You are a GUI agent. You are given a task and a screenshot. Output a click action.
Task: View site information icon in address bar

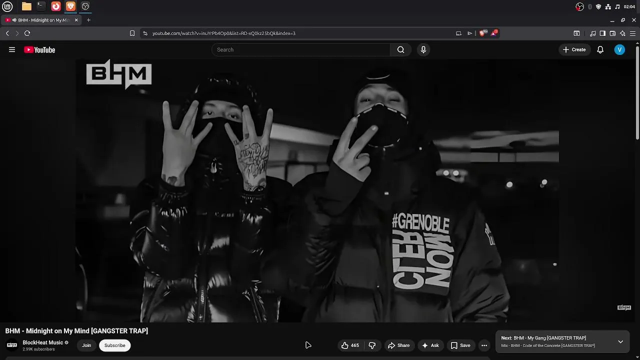click(145, 33)
